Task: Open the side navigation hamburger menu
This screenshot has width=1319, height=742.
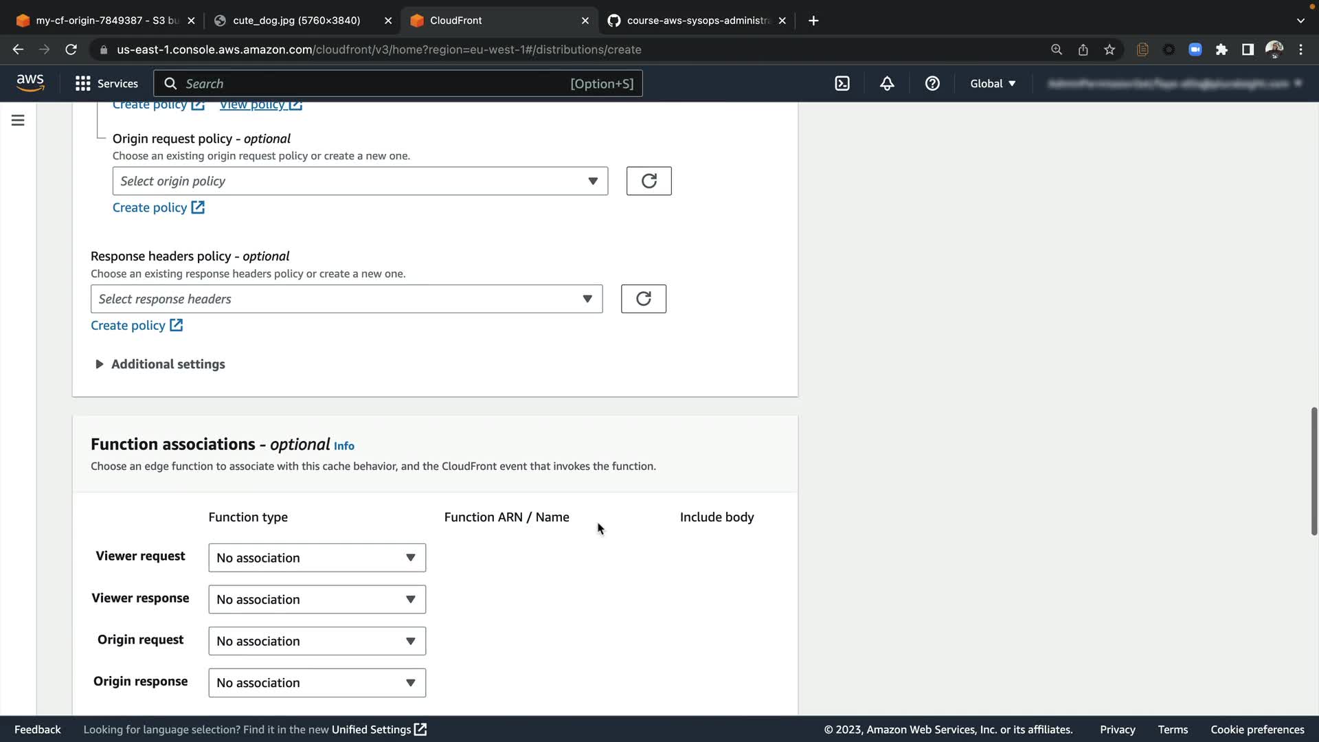Action: tap(18, 121)
